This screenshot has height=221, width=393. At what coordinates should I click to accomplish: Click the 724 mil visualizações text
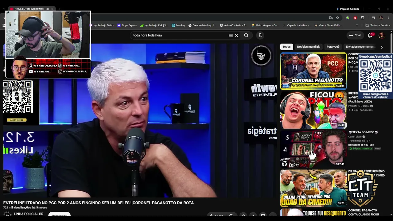point(17,208)
